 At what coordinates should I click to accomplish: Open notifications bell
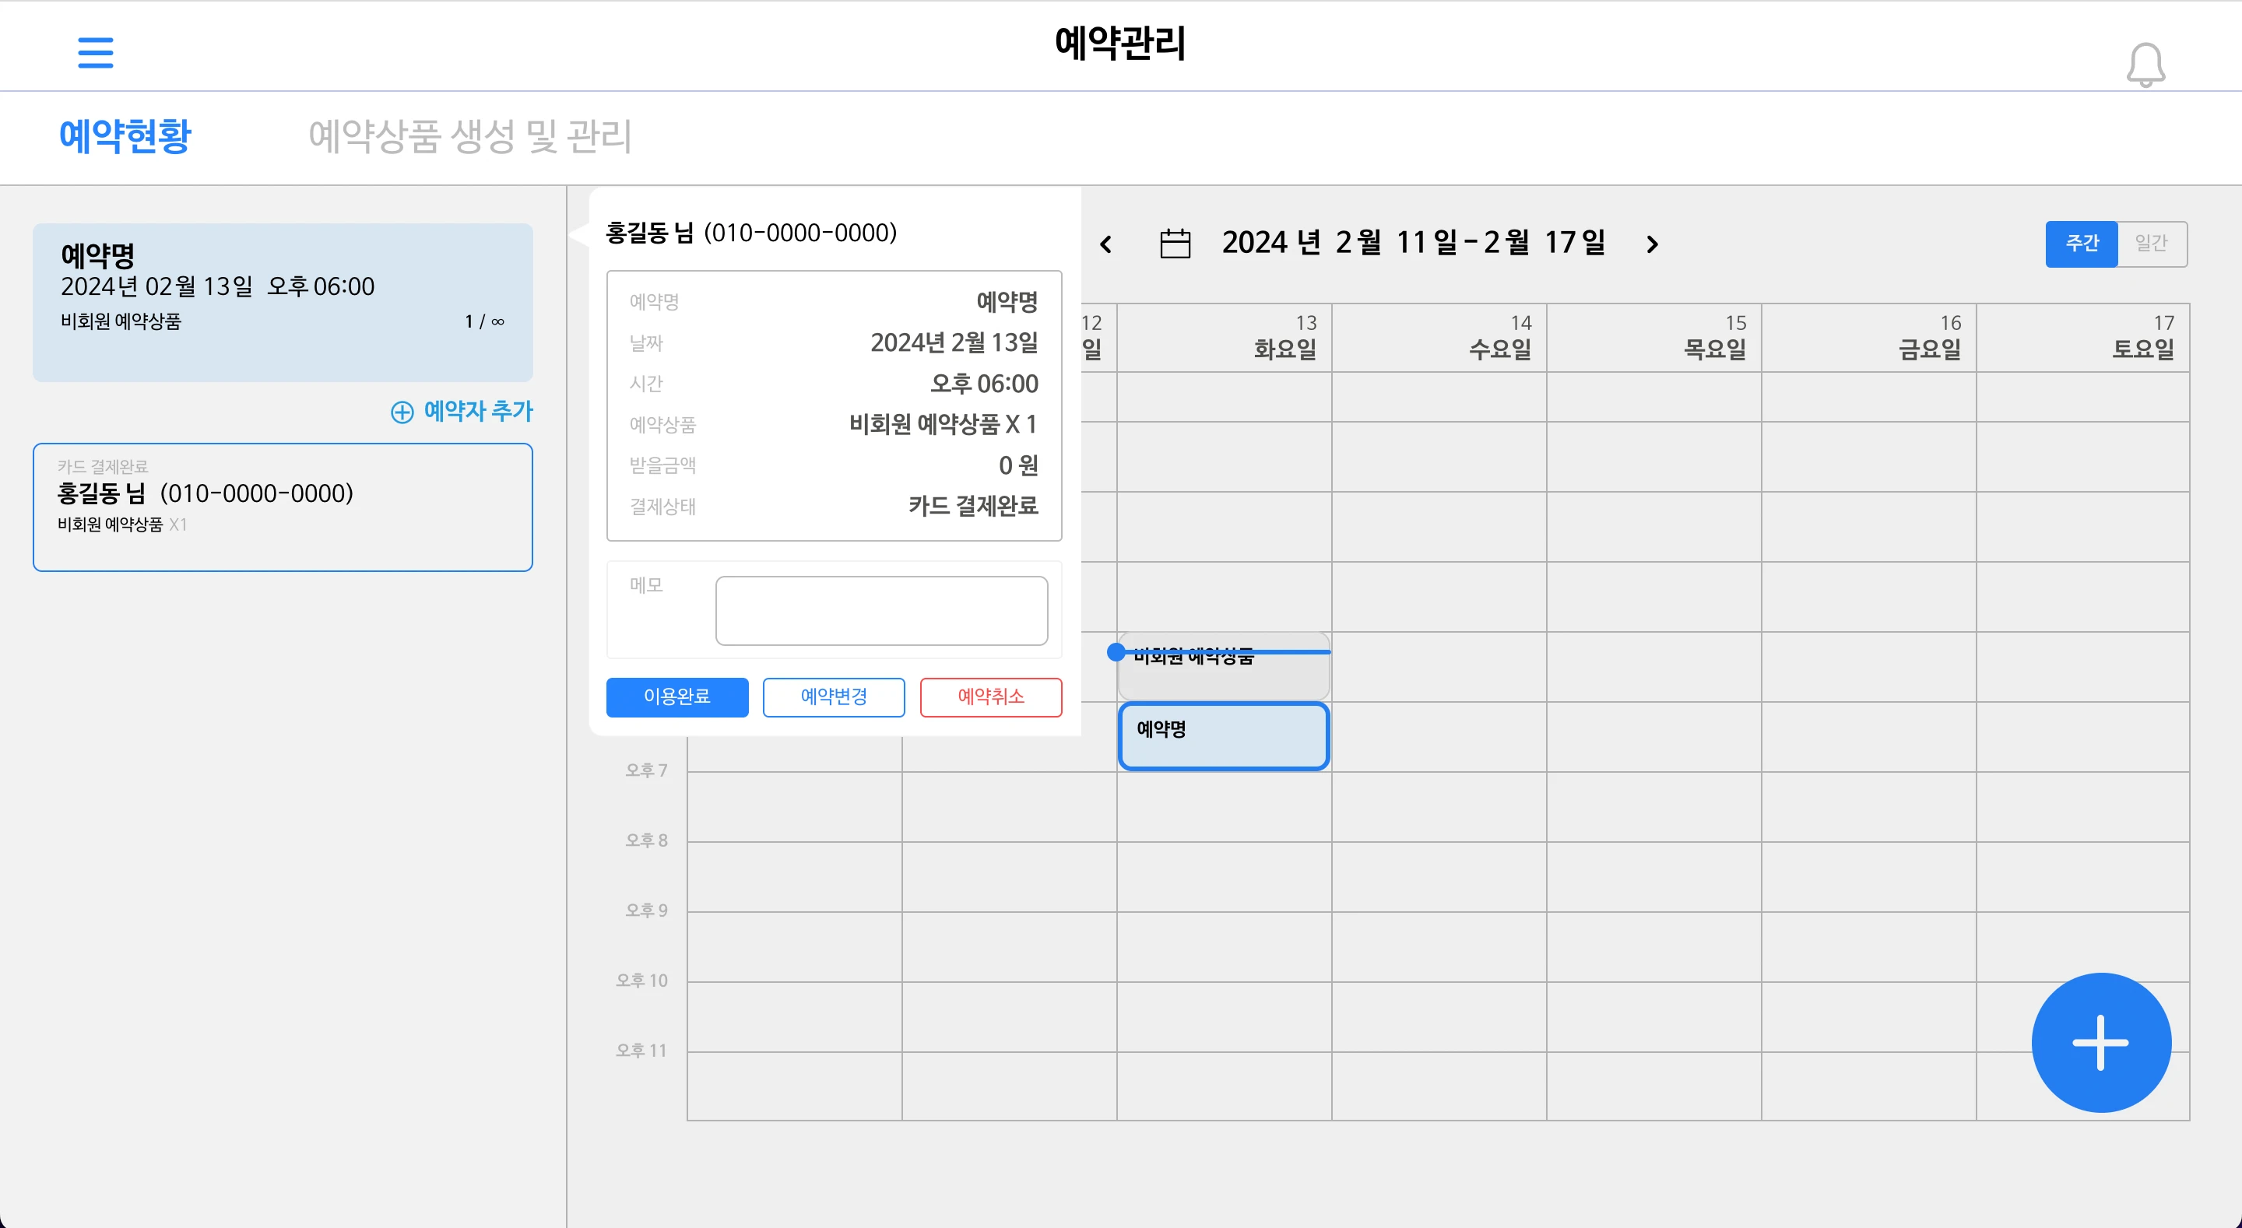(x=2145, y=65)
